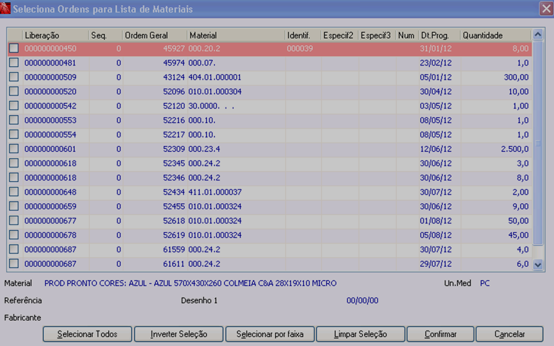Sort by the Material column header
This screenshot has height=346, width=554.
236,35
